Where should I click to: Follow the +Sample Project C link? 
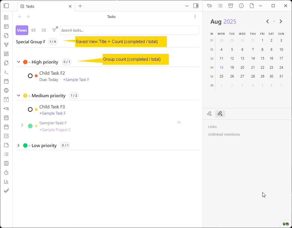(55, 130)
